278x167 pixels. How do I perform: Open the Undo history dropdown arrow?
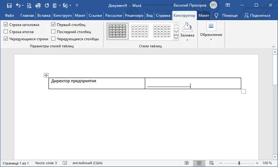[x=23, y=5]
